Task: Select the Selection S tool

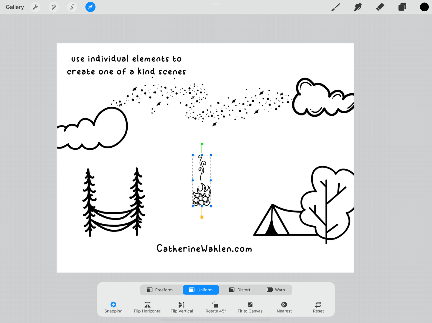Action: tap(72, 7)
